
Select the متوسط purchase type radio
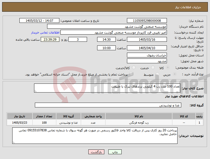(x=158, y=74)
